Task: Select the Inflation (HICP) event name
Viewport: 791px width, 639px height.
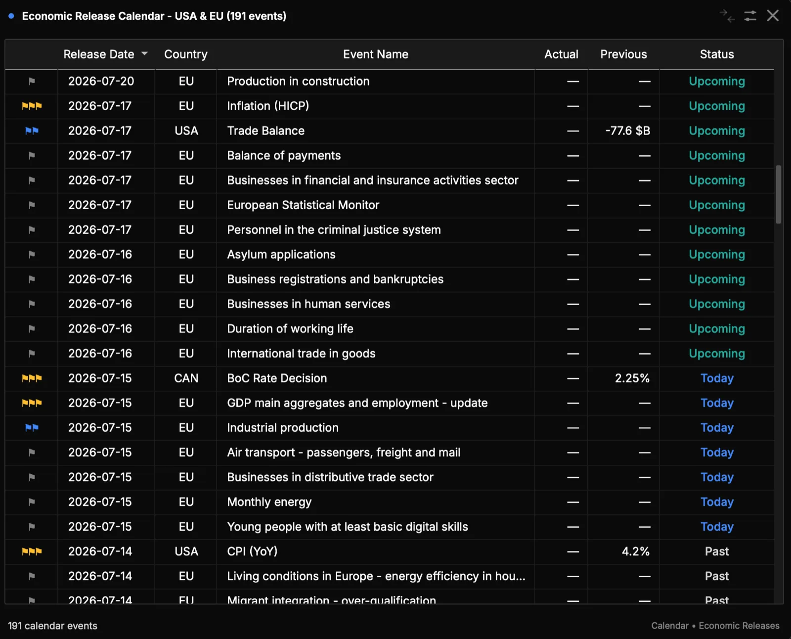Action: [268, 106]
